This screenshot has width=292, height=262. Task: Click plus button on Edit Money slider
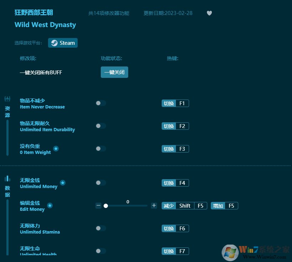pyautogui.click(x=154, y=205)
